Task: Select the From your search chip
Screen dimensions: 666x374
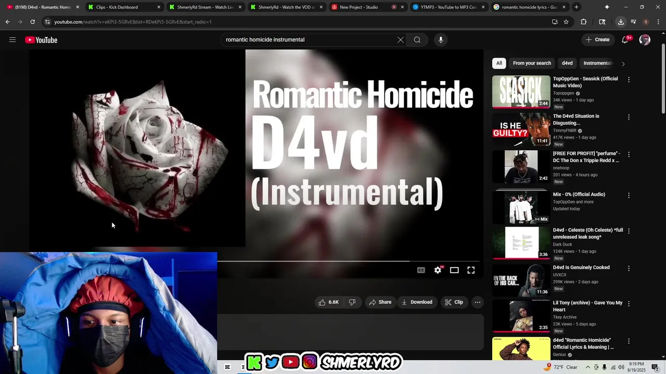Action: click(x=532, y=63)
